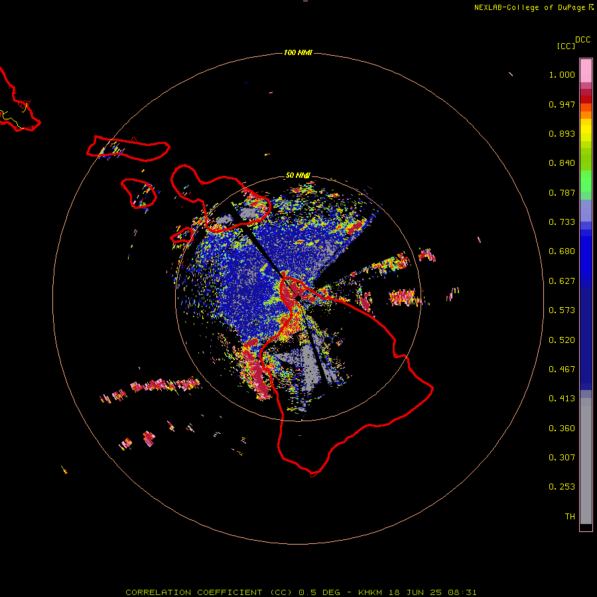Click the 0.787 legend value

coord(562,192)
